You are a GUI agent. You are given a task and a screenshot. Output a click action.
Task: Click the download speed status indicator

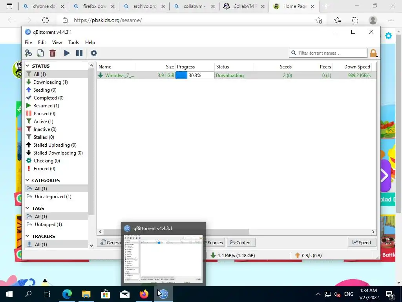(232, 256)
